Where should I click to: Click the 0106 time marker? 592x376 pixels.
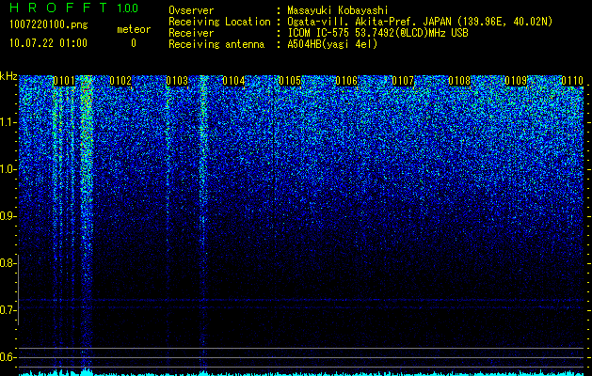(346, 81)
